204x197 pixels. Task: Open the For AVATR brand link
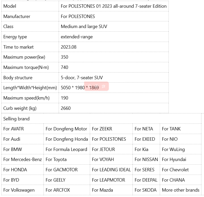point(14,129)
